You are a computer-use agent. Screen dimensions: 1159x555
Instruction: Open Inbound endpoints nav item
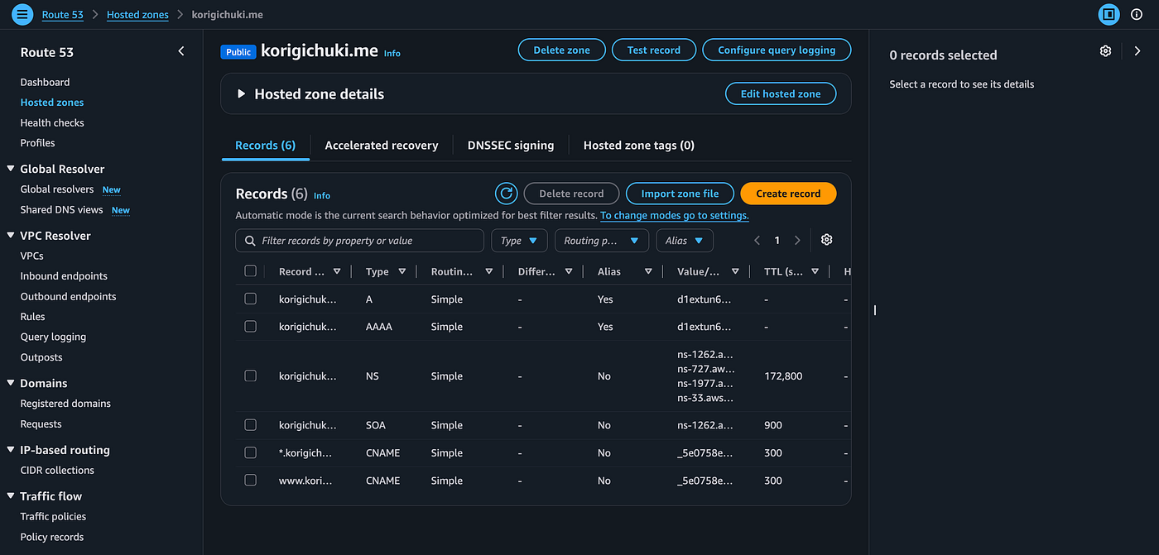(64, 276)
